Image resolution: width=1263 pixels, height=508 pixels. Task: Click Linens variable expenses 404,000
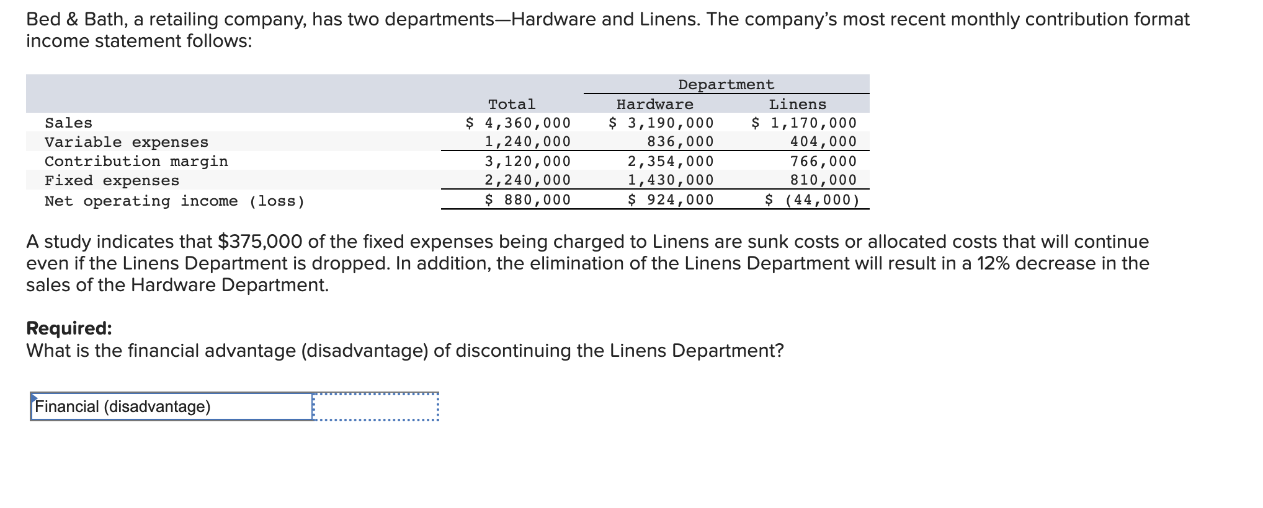tap(823, 141)
